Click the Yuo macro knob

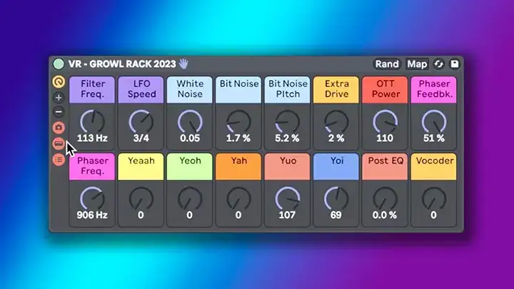point(287,198)
